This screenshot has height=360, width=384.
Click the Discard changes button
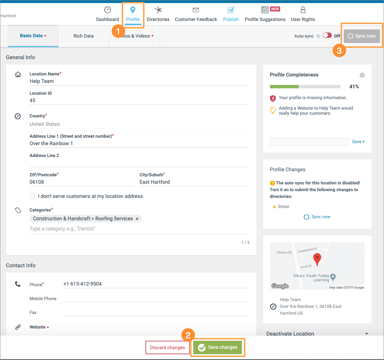(x=167, y=347)
